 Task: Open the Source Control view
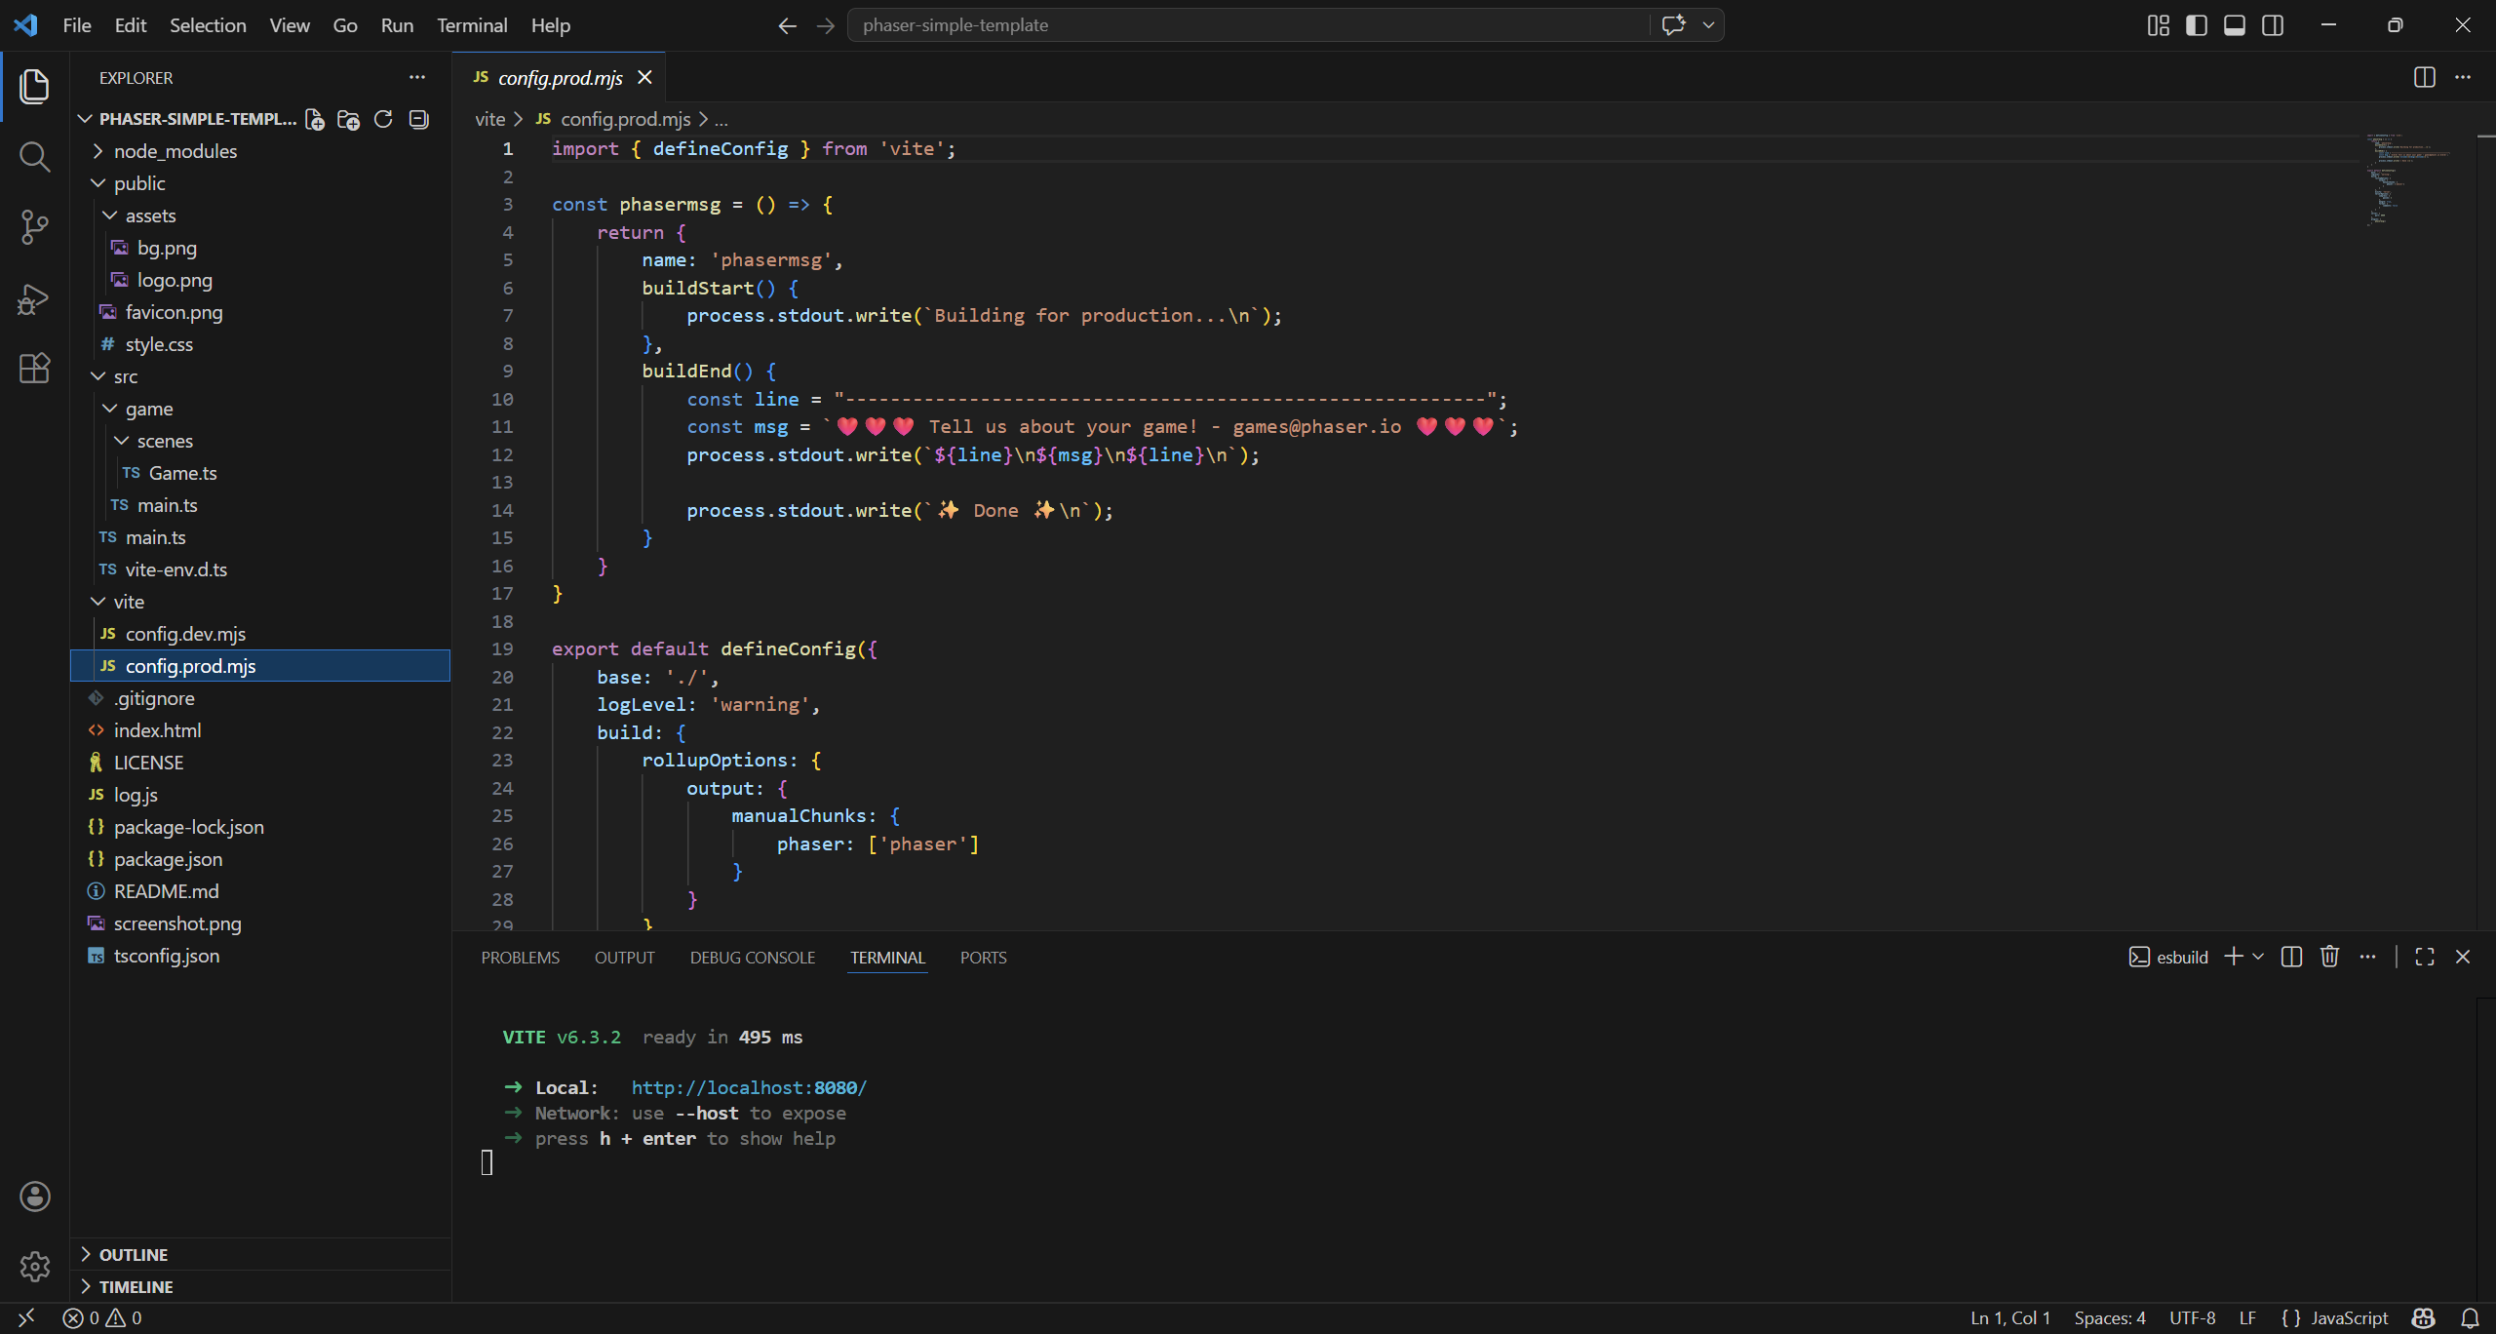pyautogui.click(x=34, y=227)
